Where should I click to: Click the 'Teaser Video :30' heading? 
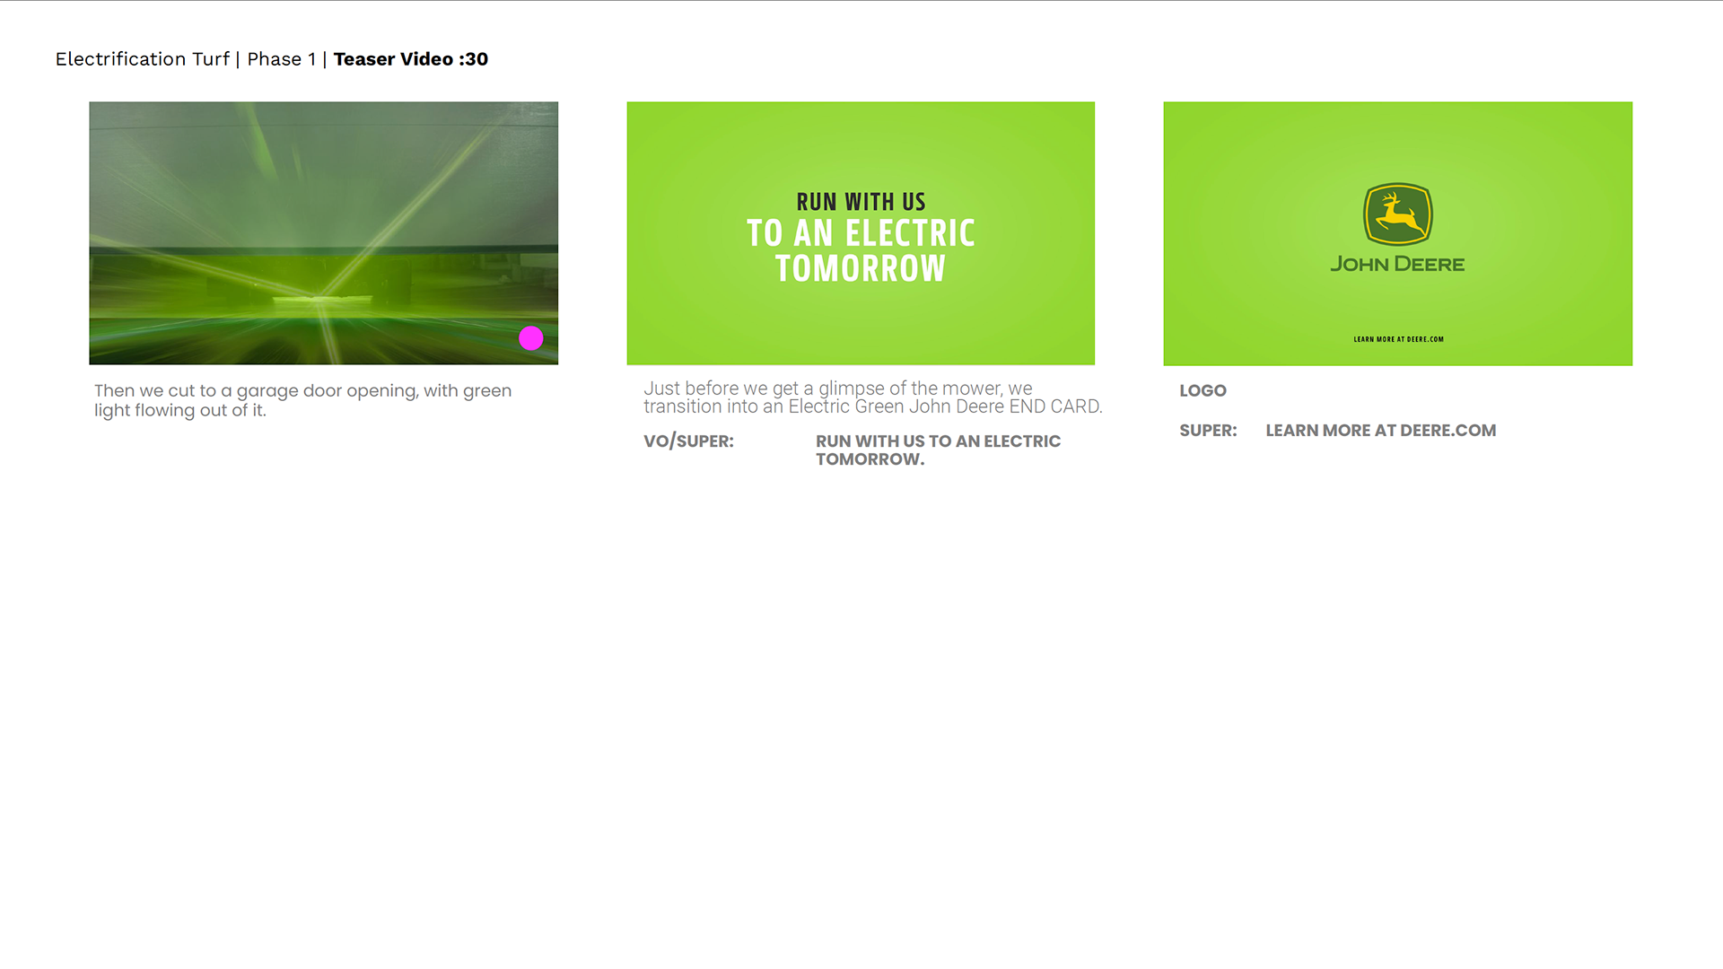point(411,59)
